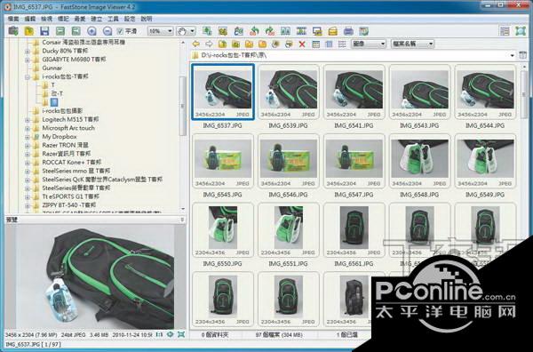This screenshot has height=352, width=533.
Task: Expand the Logitech M515 folder node
Action: [28, 120]
